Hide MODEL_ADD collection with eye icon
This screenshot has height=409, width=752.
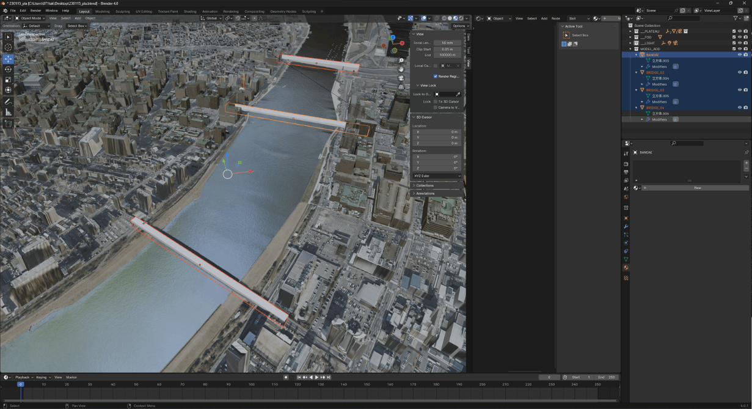tap(740, 49)
